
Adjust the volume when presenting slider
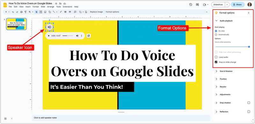233,47
